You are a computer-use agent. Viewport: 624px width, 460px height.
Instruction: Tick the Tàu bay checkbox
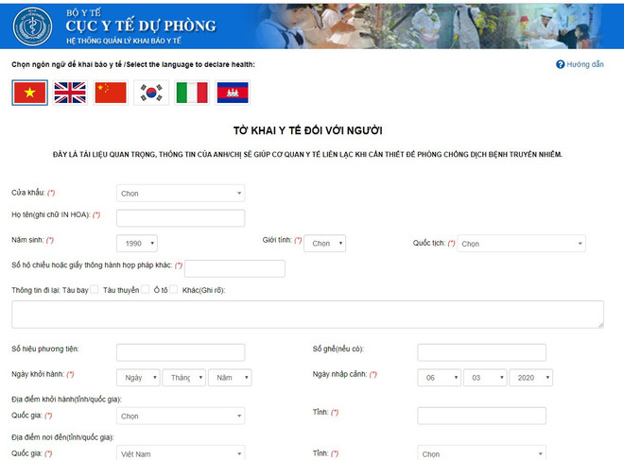coord(94,289)
